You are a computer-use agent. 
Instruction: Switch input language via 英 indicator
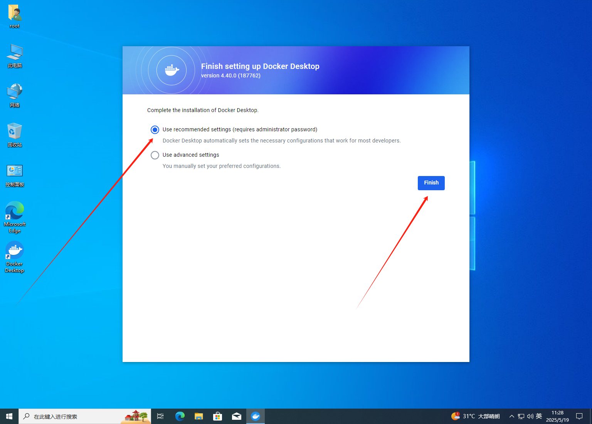pyautogui.click(x=539, y=416)
